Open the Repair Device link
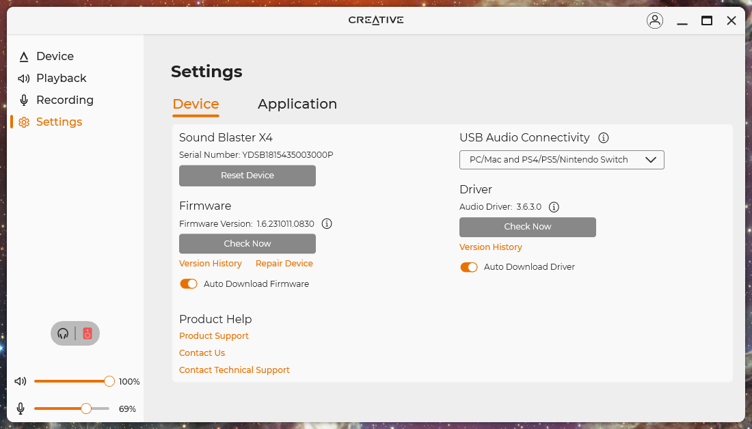This screenshot has width=752, height=429. [x=284, y=264]
